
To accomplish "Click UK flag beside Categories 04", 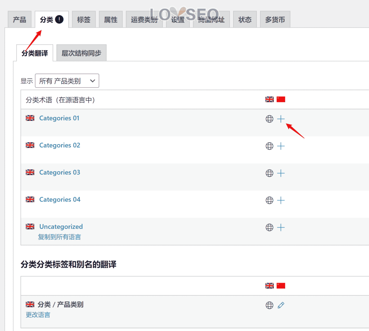I will tap(30, 199).
